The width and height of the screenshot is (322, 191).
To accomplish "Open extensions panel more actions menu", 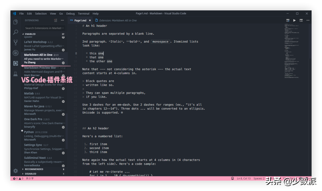I will (x=62, y=20).
